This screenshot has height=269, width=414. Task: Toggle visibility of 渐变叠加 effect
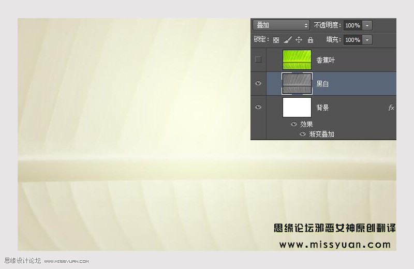[x=303, y=134]
